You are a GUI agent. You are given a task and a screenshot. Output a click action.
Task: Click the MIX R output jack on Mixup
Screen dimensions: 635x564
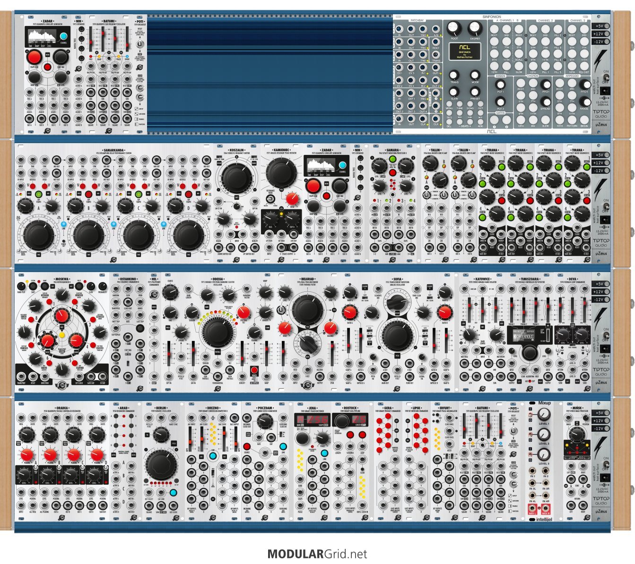click(546, 509)
